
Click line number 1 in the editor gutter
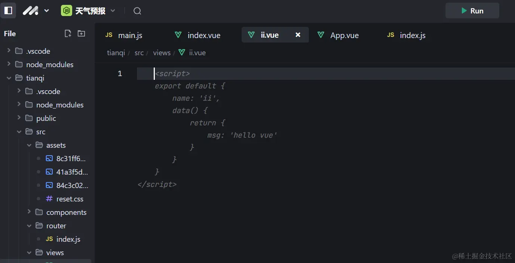pyautogui.click(x=120, y=73)
